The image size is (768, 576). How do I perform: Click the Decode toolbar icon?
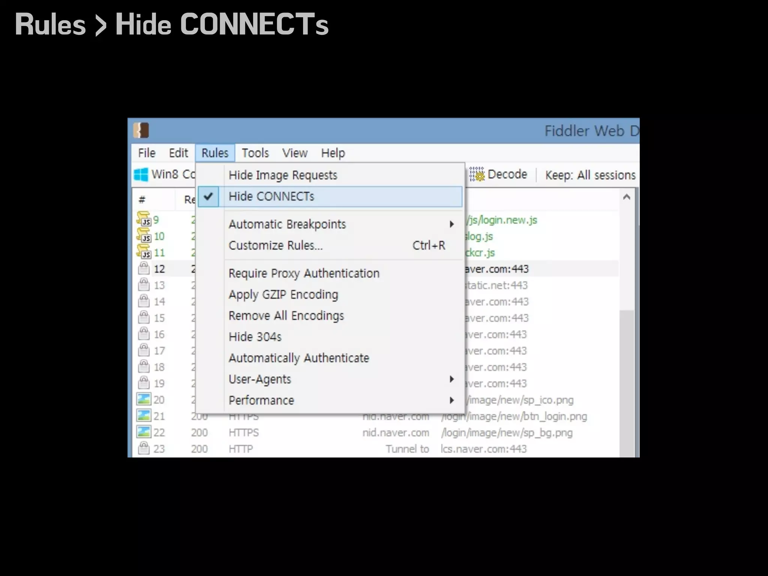477,174
